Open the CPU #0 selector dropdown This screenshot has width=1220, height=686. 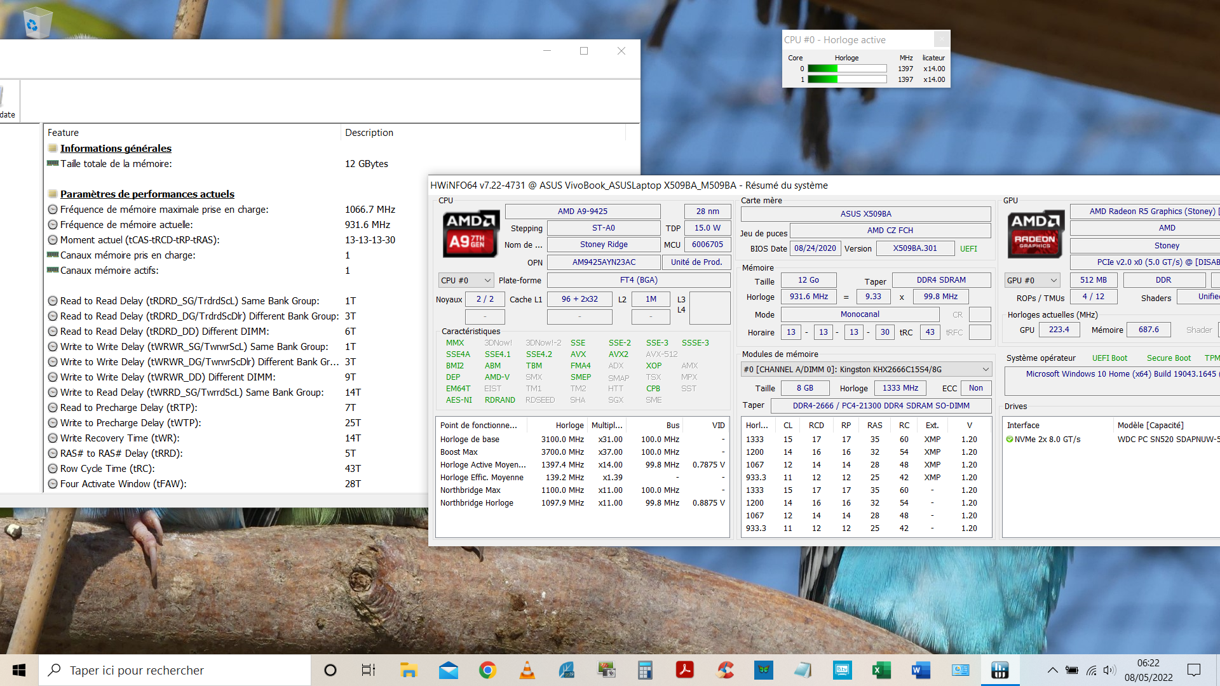click(466, 280)
